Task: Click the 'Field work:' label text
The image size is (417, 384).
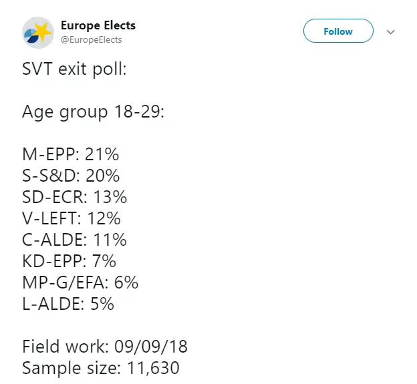Action: [x=64, y=347]
